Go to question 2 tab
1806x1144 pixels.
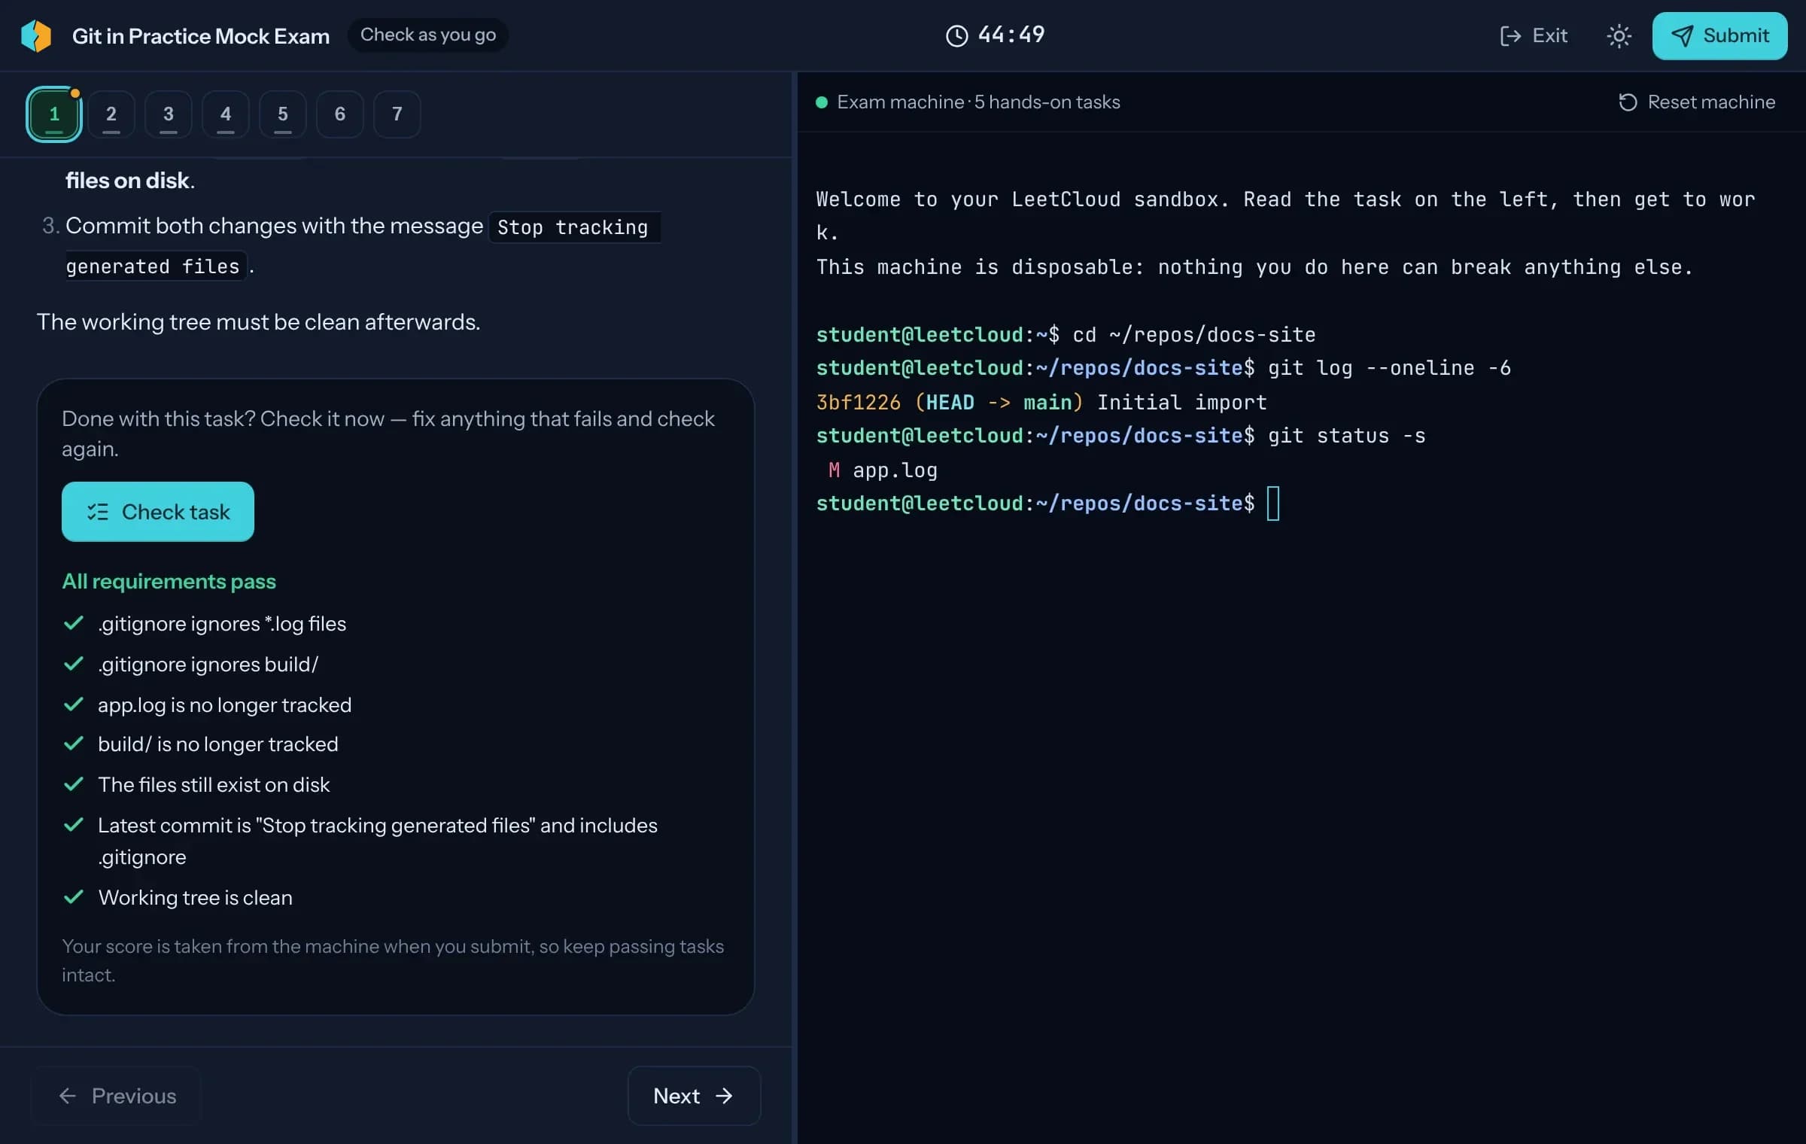tap(111, 114)
